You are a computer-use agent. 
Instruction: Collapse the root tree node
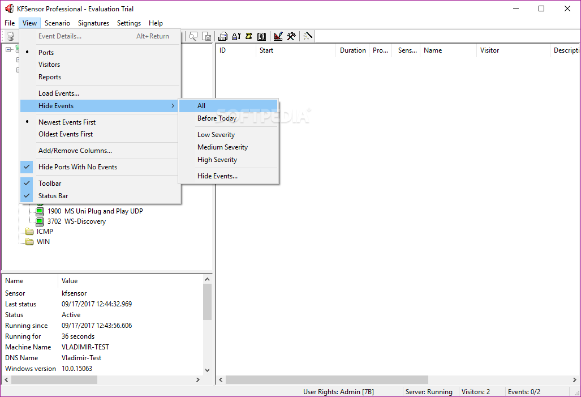click(x=8, y=49)
